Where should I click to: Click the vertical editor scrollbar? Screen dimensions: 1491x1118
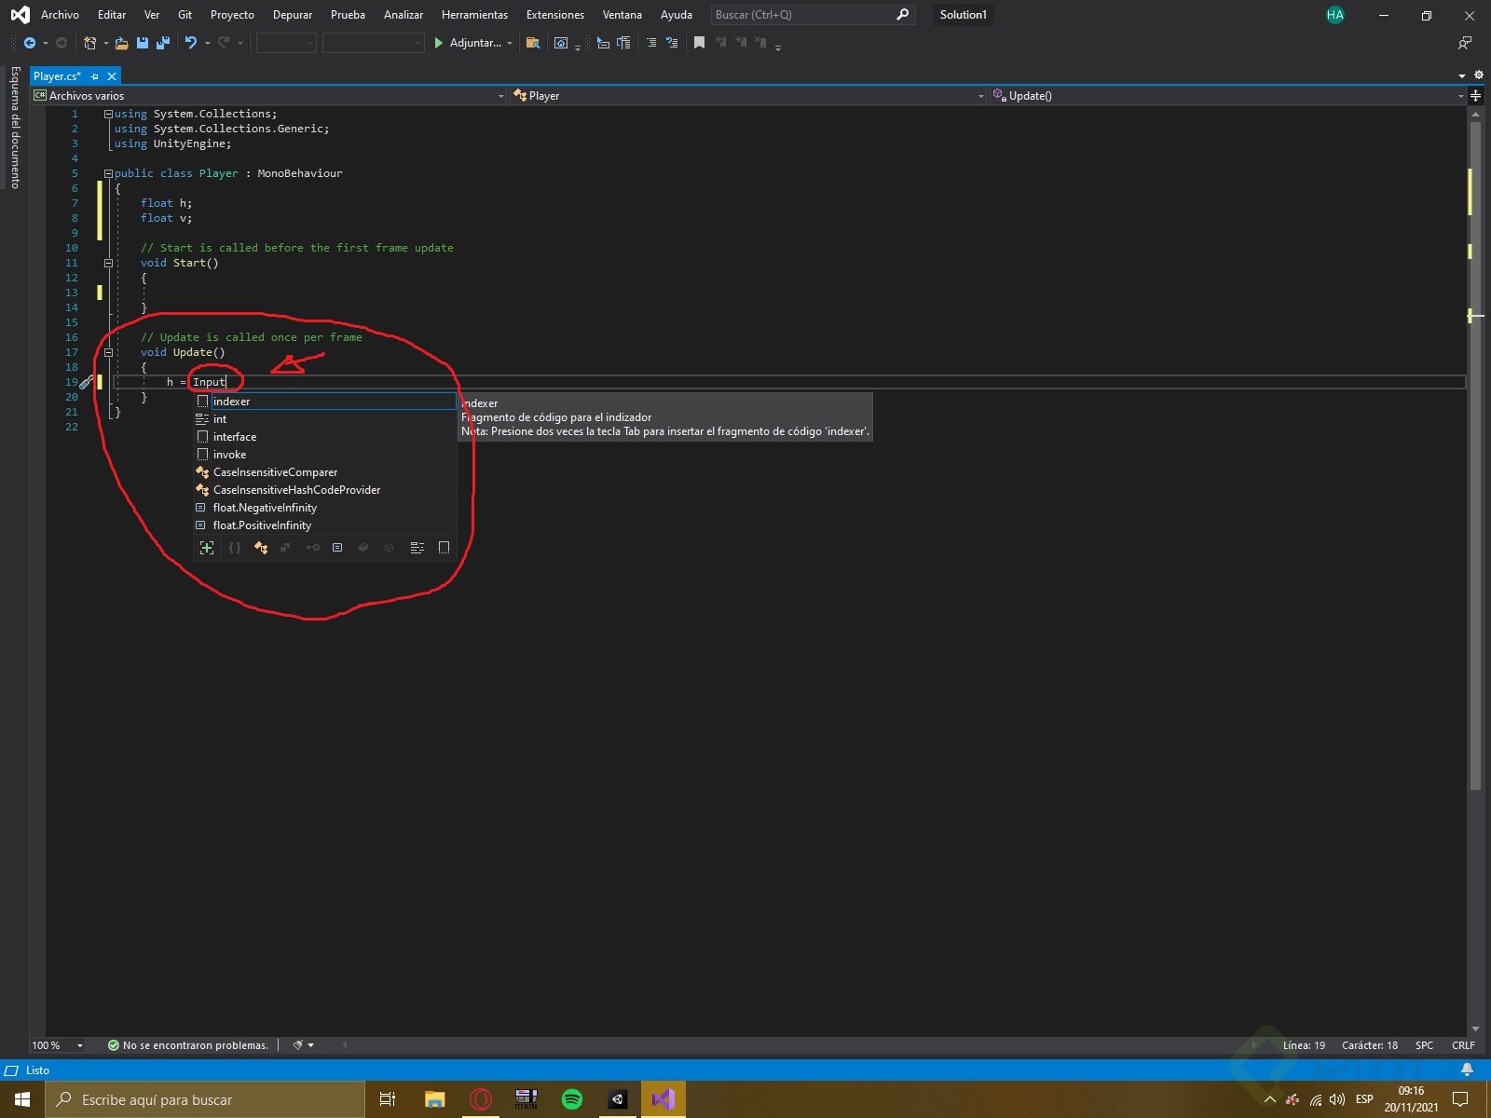(x=1474, y=466)
